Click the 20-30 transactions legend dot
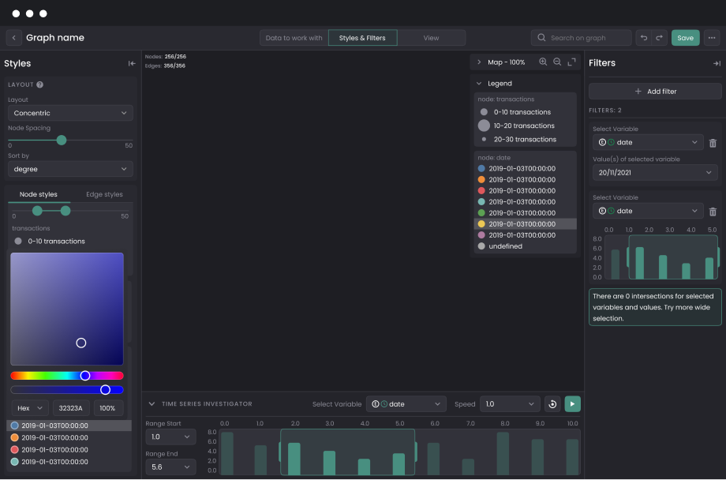The width and height of the screenshot is (726, 480). click(484, 139)
